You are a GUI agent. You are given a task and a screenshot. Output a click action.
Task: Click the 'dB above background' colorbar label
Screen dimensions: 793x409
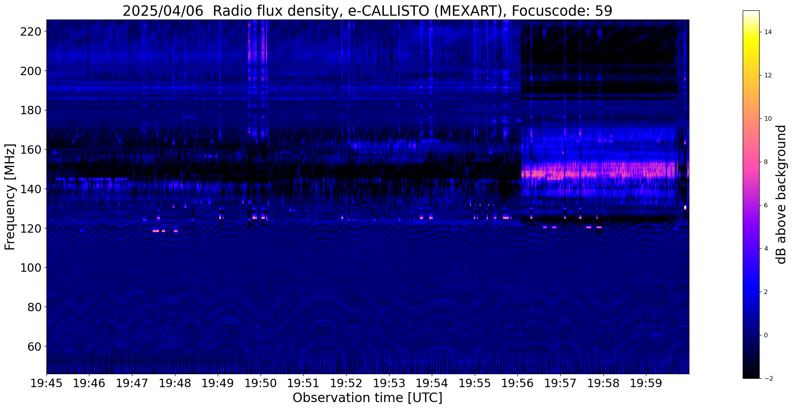(x=781, y=194)
